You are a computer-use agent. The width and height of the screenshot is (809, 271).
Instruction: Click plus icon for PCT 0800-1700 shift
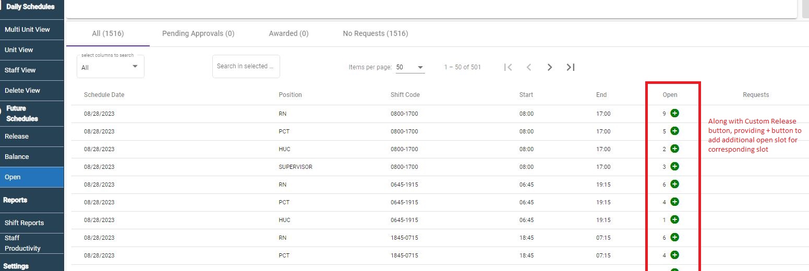coord(674,131)
